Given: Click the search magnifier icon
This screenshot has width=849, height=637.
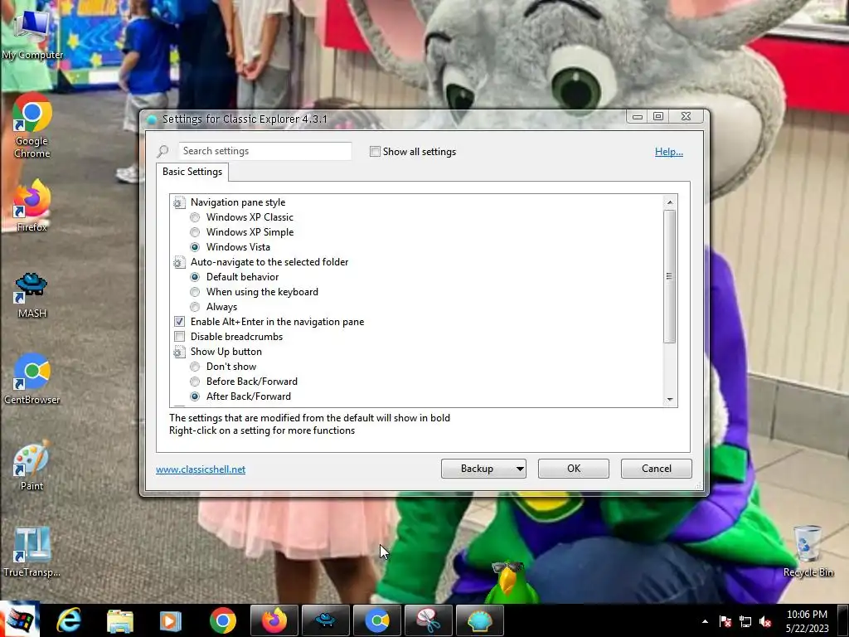Looking at the screenshot, I should tap(163, 151).
